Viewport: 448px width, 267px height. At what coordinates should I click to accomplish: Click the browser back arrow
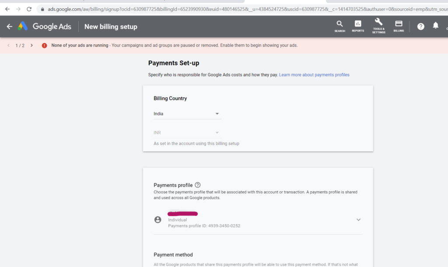point(7,9)
